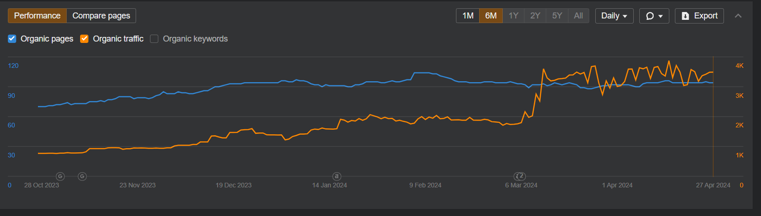The image size is (761, 216).
Task: Click the orange '1K' axis value
Action: (740, 155)
